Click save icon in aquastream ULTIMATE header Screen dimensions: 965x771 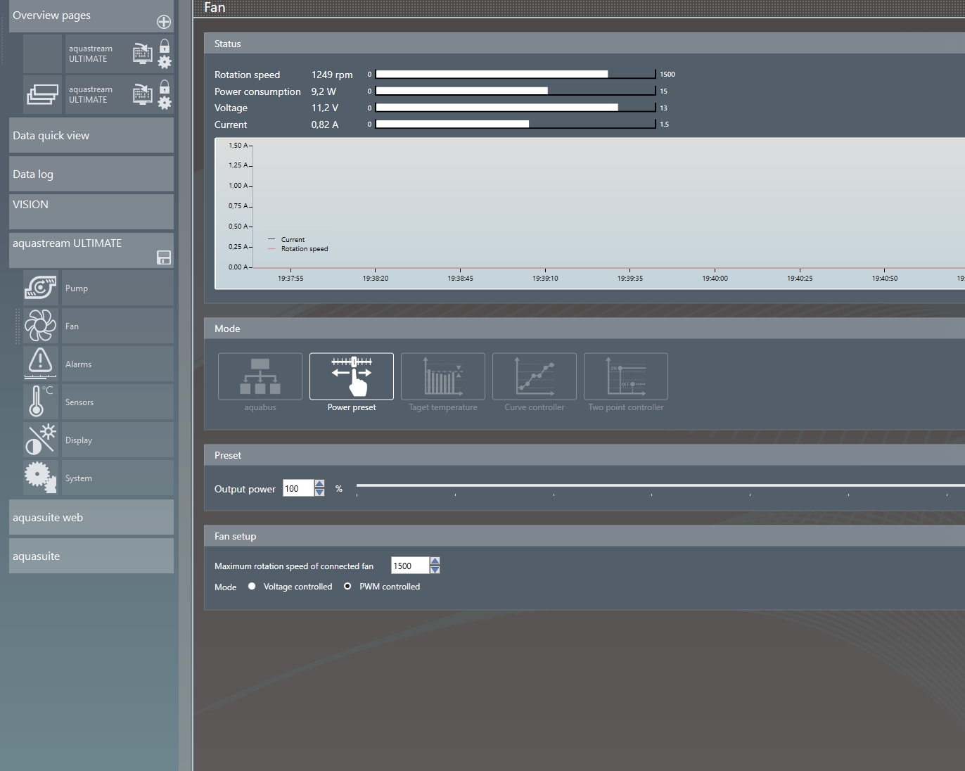[x=164, y=257]
